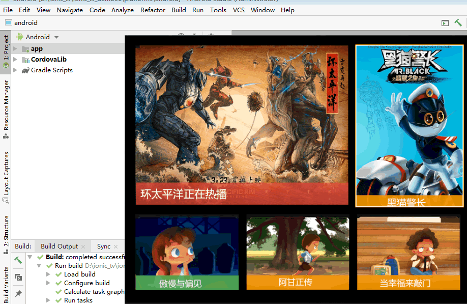The height and width of the screenshot is (304, 467).
Task: Open the Edit menu
Action: tap(24, 10)
